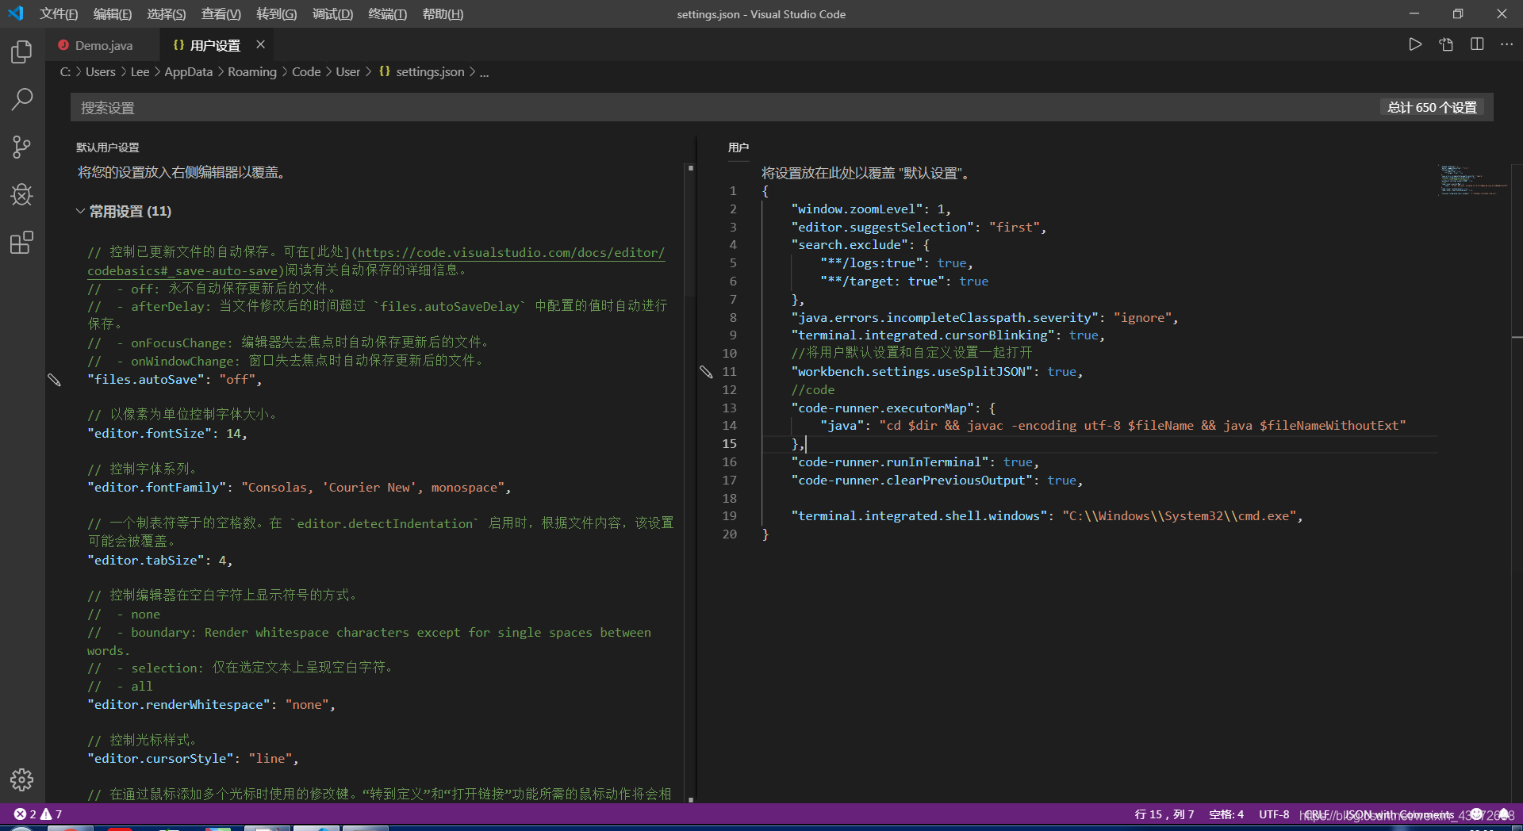This screenshot has width=1523, height=831.
Task: Open the Debug view
Action: point(21,194)
